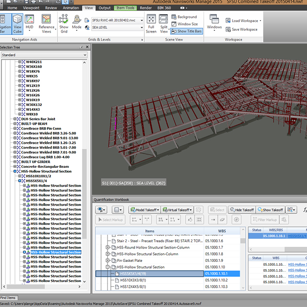The width and height of the screenshot is (307, 307).
Task: Expand the W40X211 tree node
Action: (x=20, y=62)
